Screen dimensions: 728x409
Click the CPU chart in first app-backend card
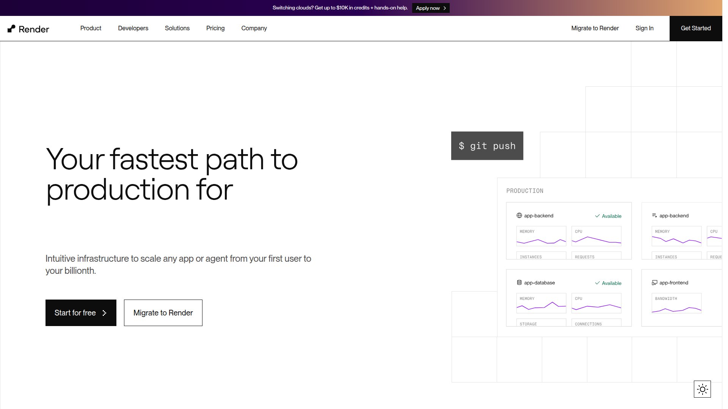(x=596, y=236)
